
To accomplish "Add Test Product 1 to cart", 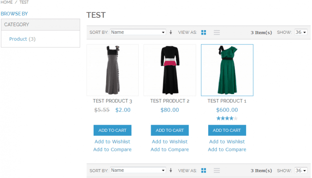I will (x=227, y=130).
